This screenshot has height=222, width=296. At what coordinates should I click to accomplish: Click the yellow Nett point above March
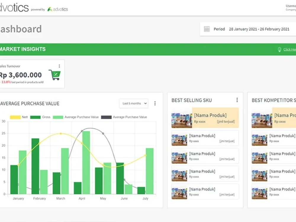[61, 133]
